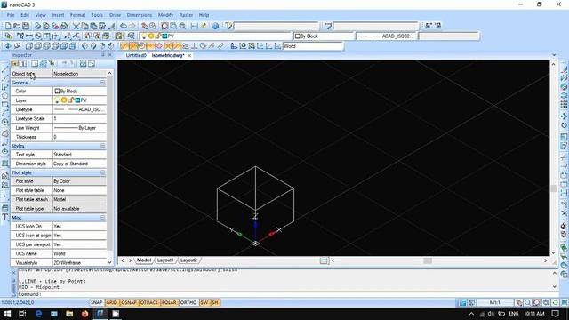The image size is (569, 320).
Task: Toggle POLAR tracking in status bar
Action: click(169, 302)
